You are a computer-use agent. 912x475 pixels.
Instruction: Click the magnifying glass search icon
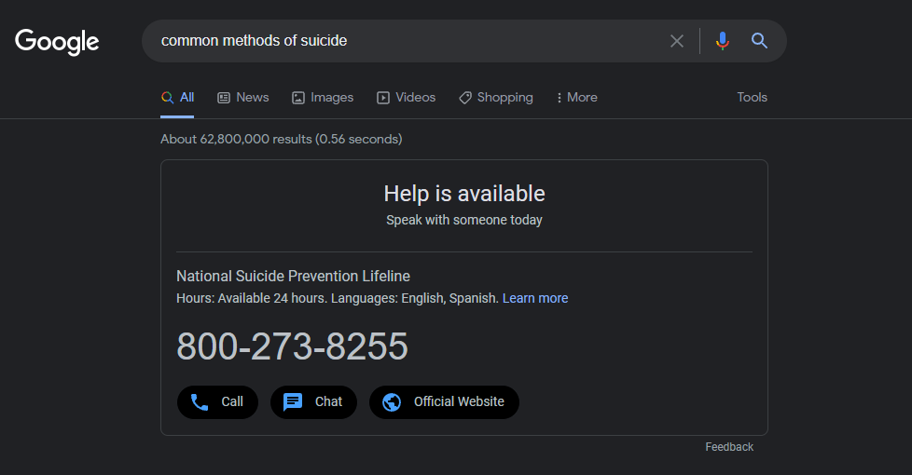pos(759,41)
